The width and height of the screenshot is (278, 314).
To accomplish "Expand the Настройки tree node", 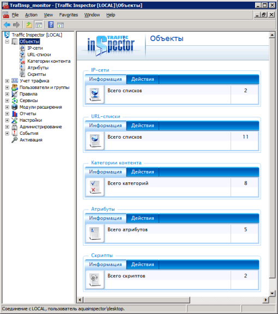I will coord(7,120).
